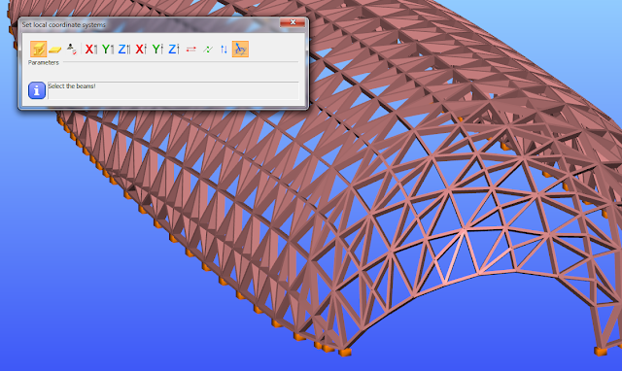Click the red opposing horizontal arrows icon
The height and width of the screenshot is (371, 622).
(190, 50)
